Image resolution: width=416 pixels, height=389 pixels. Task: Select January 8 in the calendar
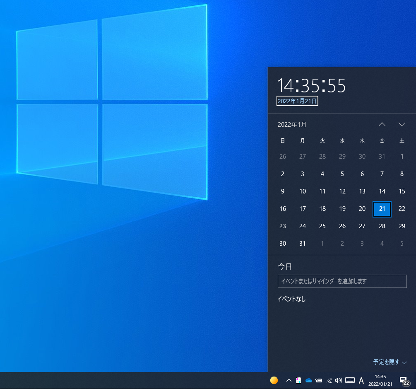click(402, 174)
